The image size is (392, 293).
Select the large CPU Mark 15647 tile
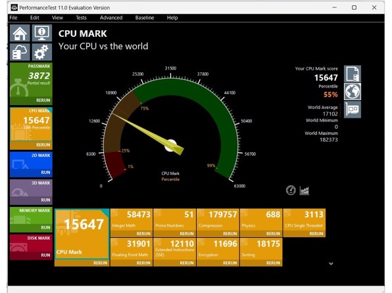click(x=82, y=235)
